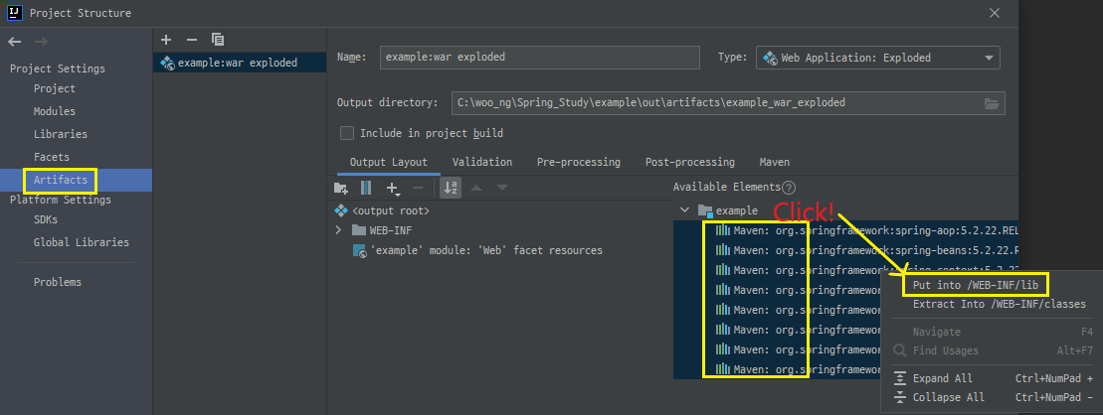Select 'example' module Web facet resources

point(486,250)
